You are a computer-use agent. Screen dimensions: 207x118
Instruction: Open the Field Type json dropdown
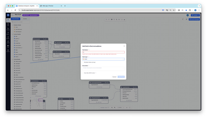coord(103,59)
